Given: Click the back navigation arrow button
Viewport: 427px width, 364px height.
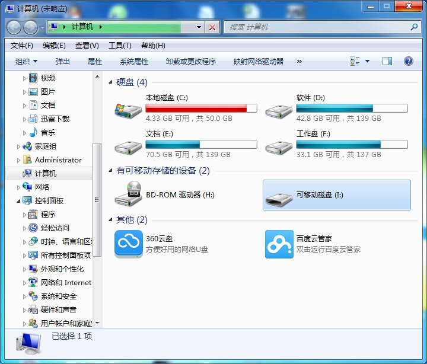Looking at the screenshot, I should click(x=14, y=27).
